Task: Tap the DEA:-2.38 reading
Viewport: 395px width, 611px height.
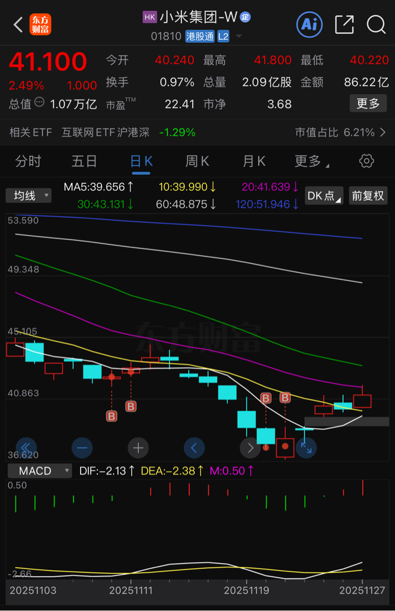Action: point(172,471)
